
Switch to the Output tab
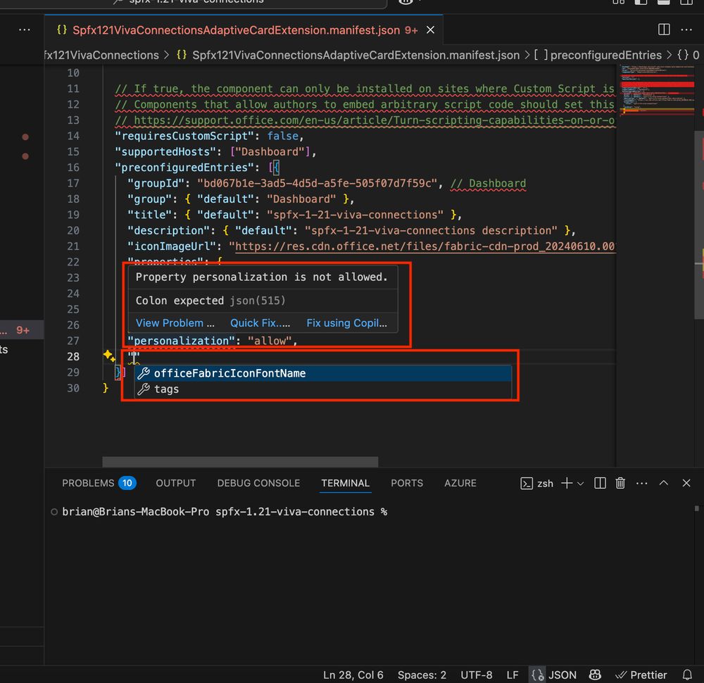(175, 483)
